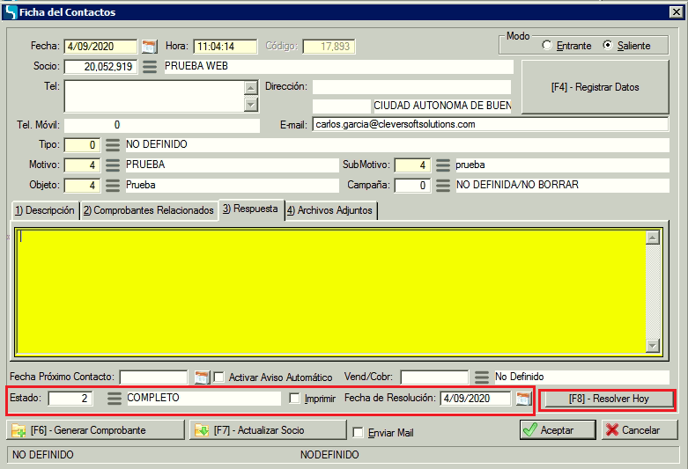Click the Estado lookup list icon
The image size is (688, 469).
[x=115, y=399]
